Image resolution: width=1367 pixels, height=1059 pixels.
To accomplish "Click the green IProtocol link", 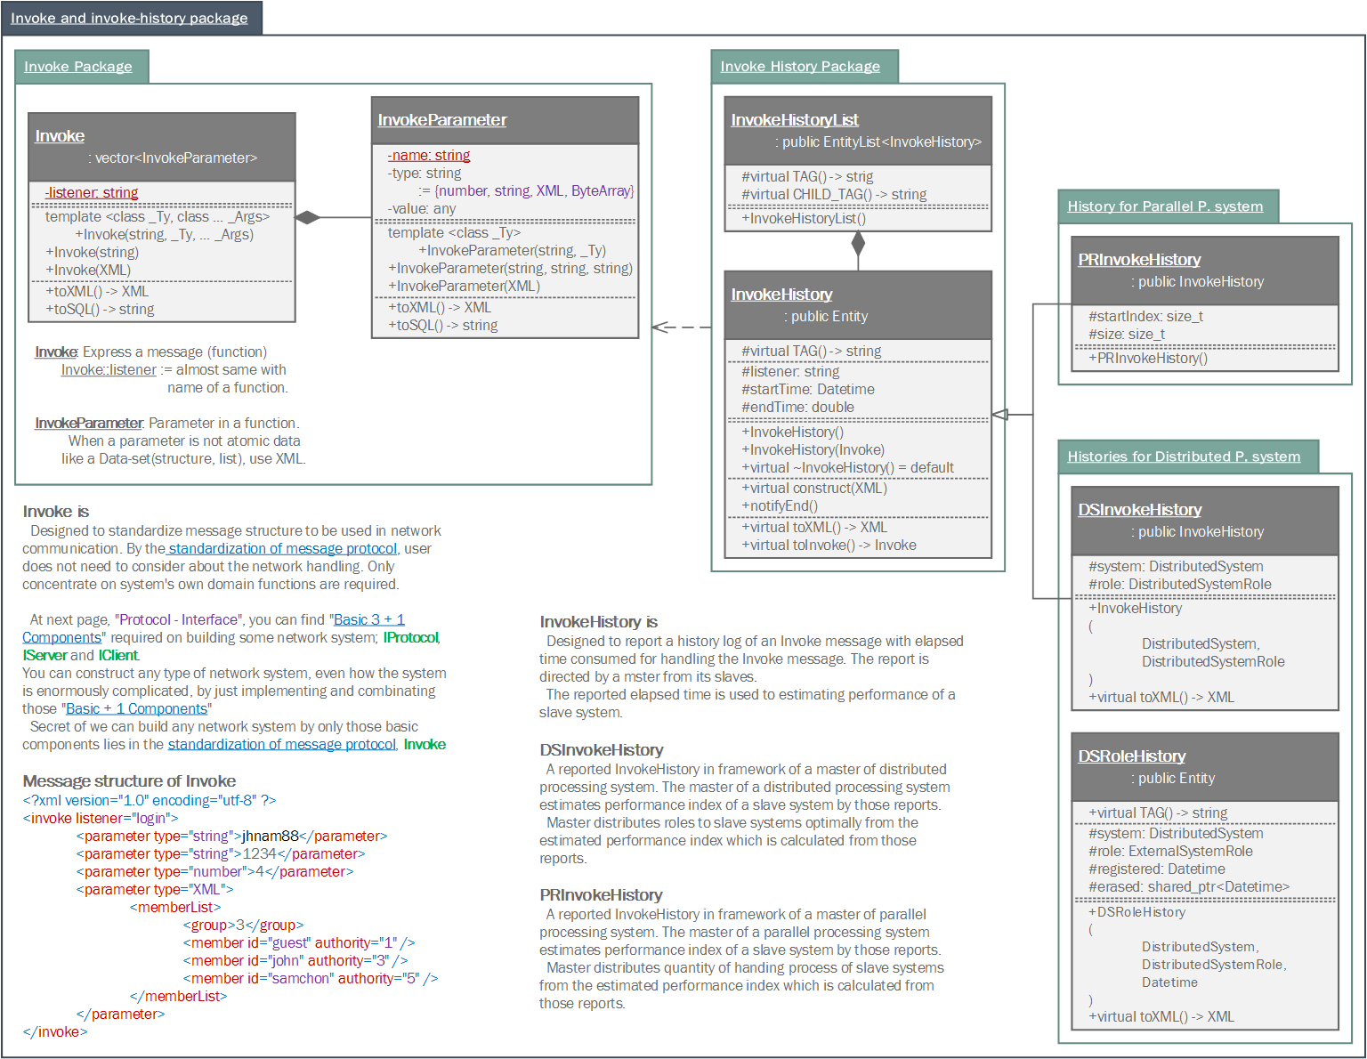I will (x=410, y=637).
